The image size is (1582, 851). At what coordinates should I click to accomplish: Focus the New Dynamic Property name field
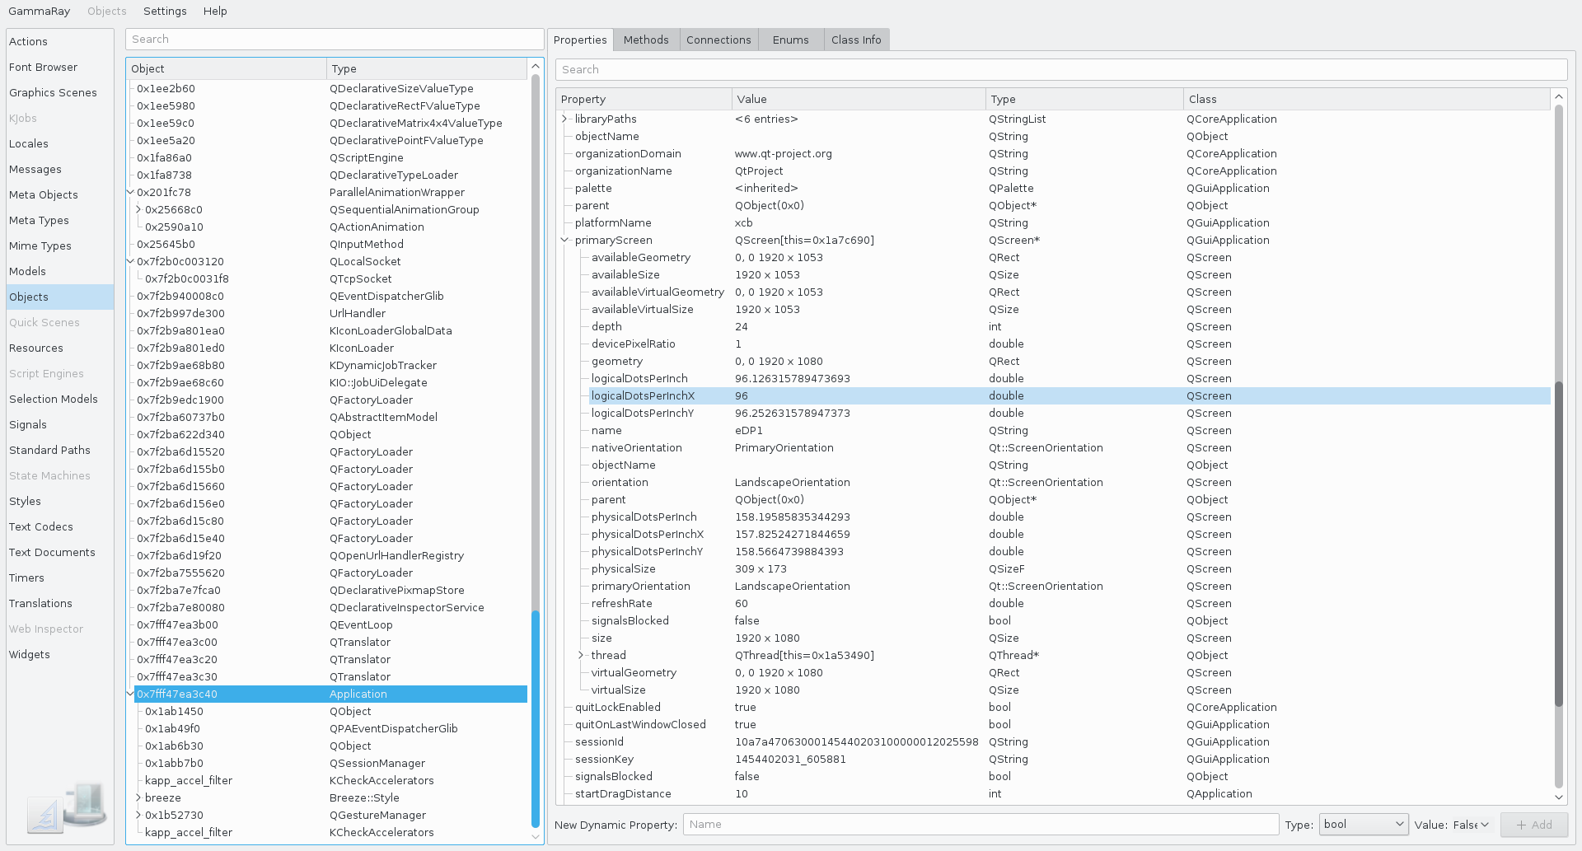pos(981,825)
